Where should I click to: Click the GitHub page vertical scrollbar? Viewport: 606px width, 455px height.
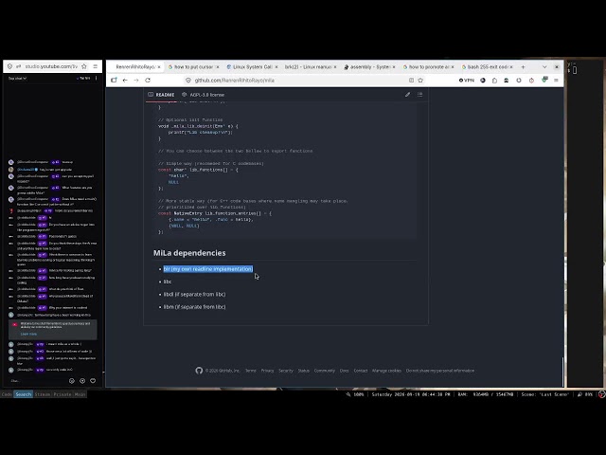[x=562, y=372]
